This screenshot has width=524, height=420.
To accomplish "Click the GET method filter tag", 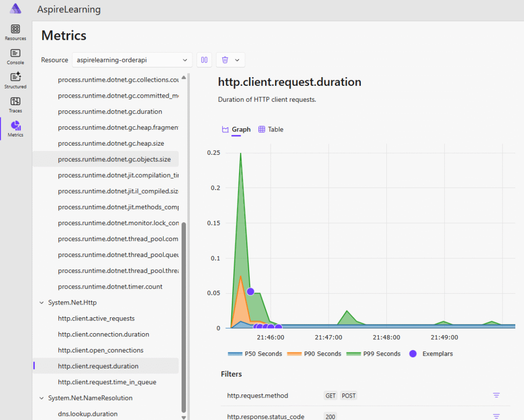I will 331,395.
